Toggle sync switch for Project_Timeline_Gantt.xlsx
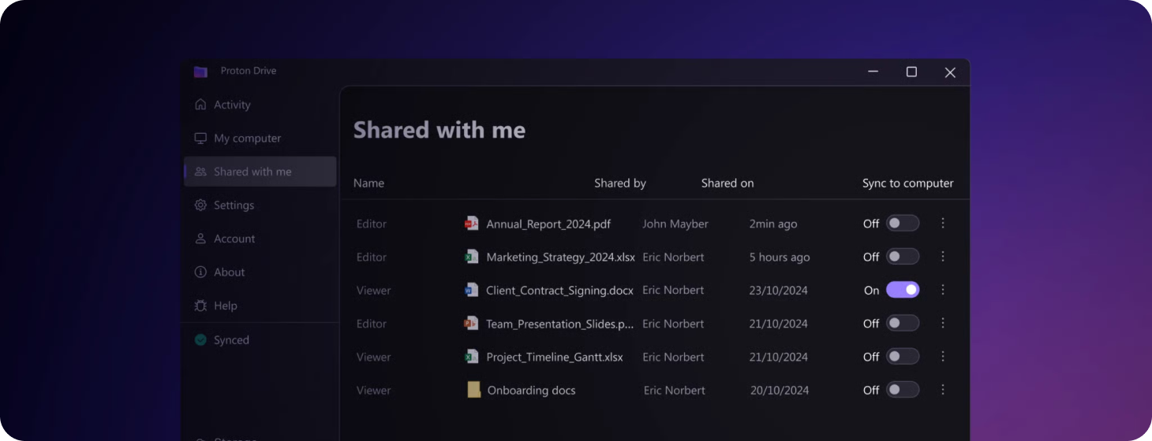This screenshot has height=441, width=1152. tap(902, 357)
